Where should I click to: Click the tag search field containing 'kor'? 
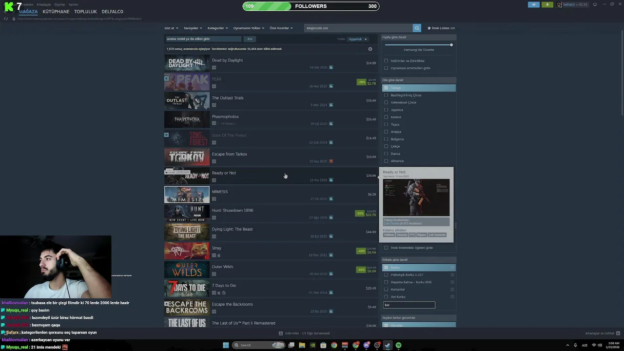[x=409, y=305]
